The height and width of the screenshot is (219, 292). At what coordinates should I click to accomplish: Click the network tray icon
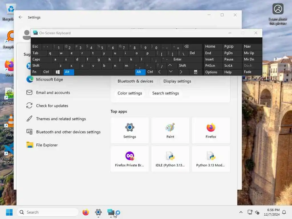pos(250,212)
